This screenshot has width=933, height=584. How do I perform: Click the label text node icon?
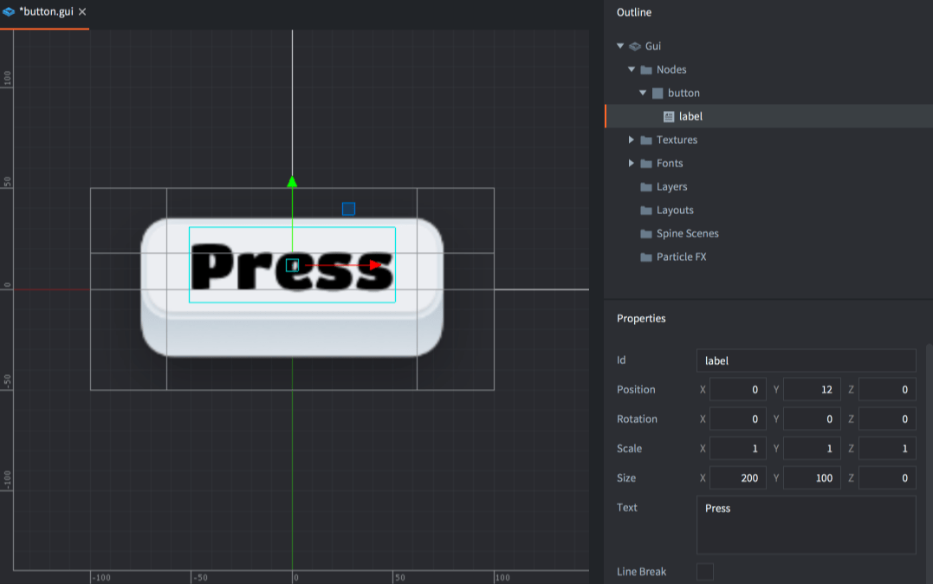click(x=669, y=116)
